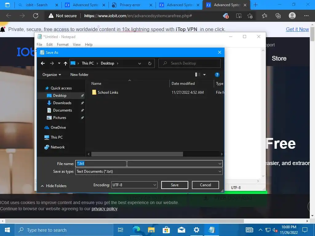This screenshot has width=315, height=236.
Task: Click the file list horizontal scrollbar
Action: click(x=137, y=154)
